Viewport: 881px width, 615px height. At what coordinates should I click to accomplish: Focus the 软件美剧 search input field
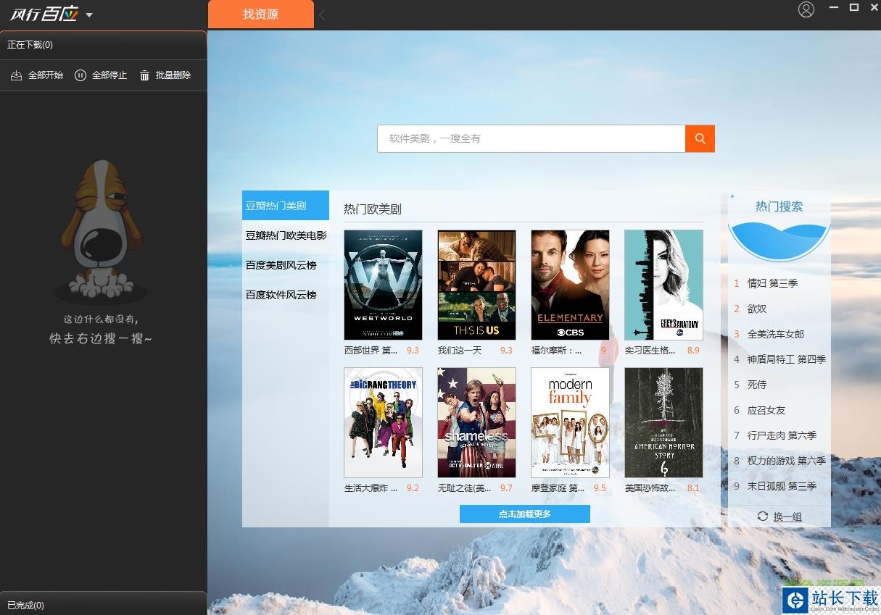point(531,138)
